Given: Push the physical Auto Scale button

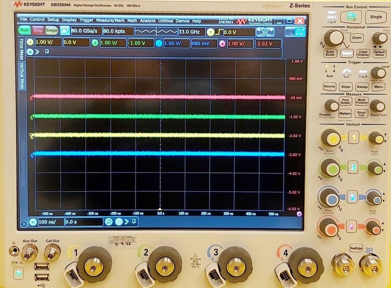Looking at the screenshot, I should (x=330, y=53).
